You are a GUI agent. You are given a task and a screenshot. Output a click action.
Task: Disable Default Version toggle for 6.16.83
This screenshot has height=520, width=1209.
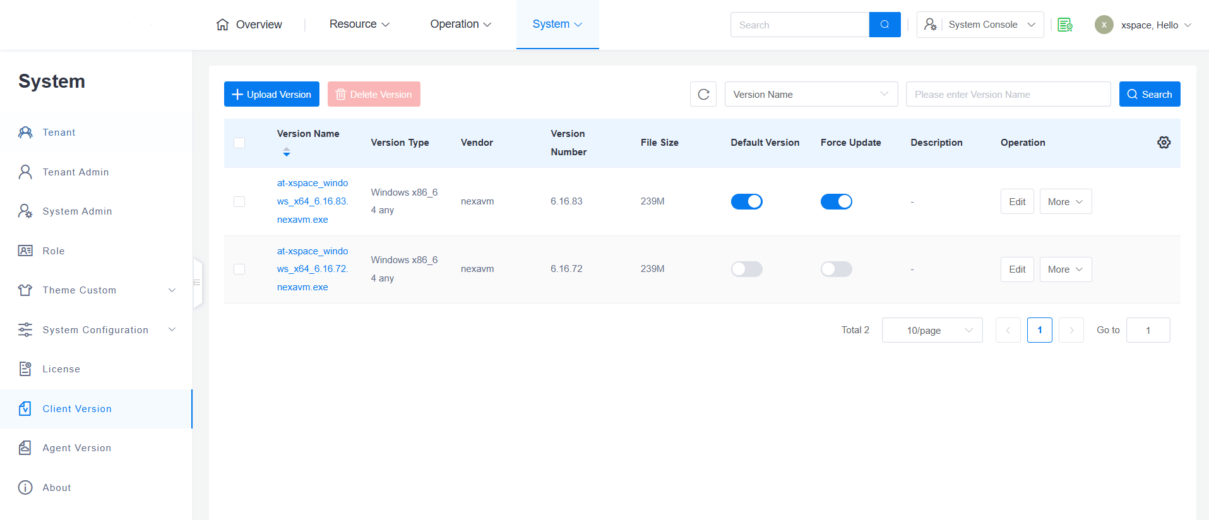(746, 201)
